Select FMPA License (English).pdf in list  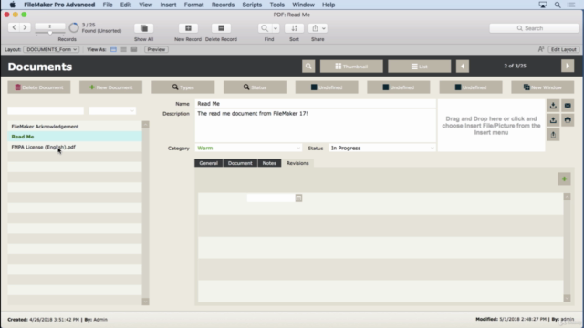75,147
